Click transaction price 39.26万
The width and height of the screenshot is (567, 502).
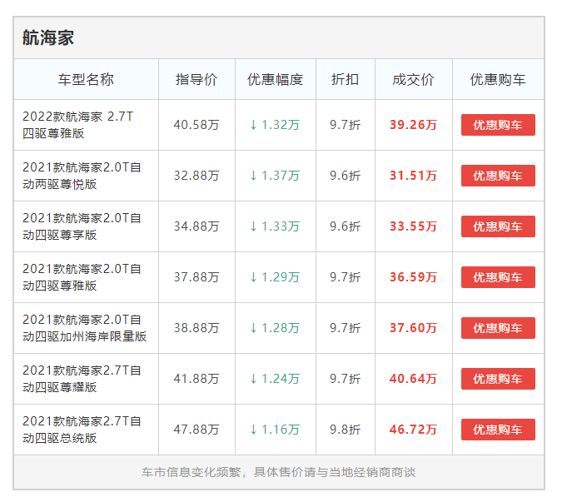[413, 125]
